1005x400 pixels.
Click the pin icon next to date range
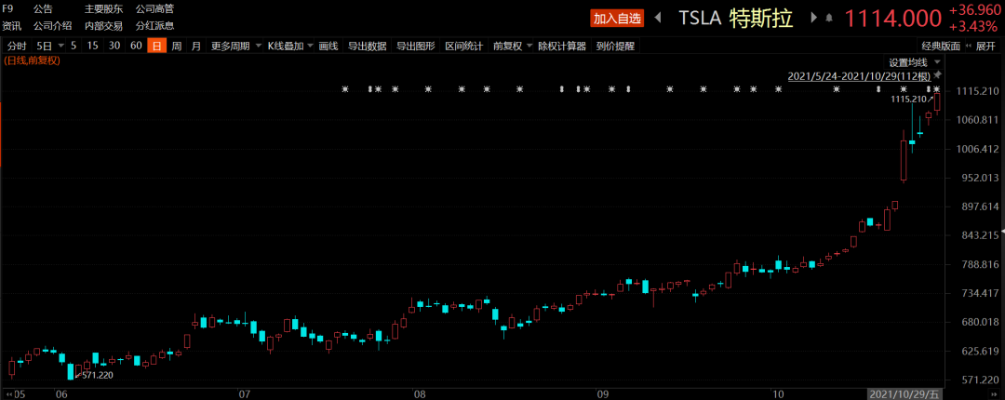click(937, 75)
